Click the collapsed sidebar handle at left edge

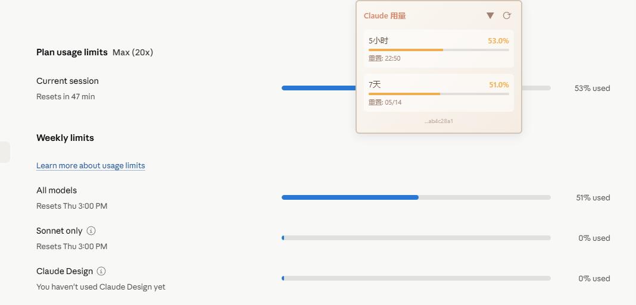[x=5, y=152]
